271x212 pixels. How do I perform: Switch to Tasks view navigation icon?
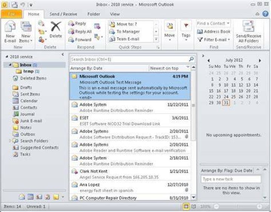(47, 197)
